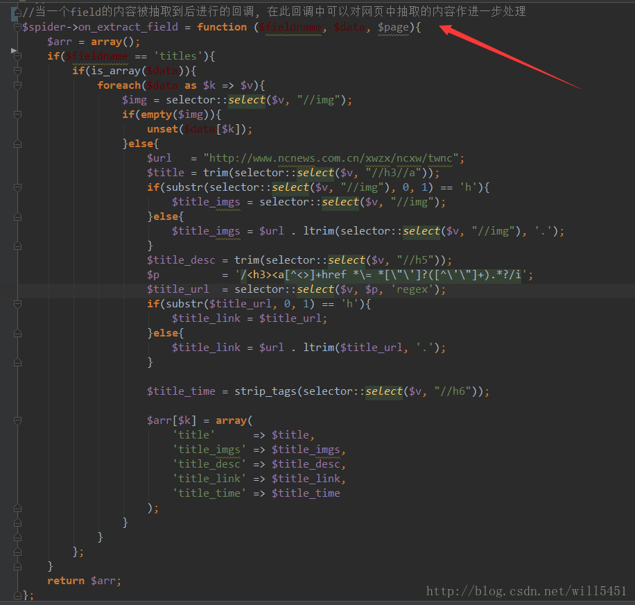Viewport: 635px width, 605px height.
Task: Click the $img variable in $img = selector::select
Action: click(x=134, y=100)
